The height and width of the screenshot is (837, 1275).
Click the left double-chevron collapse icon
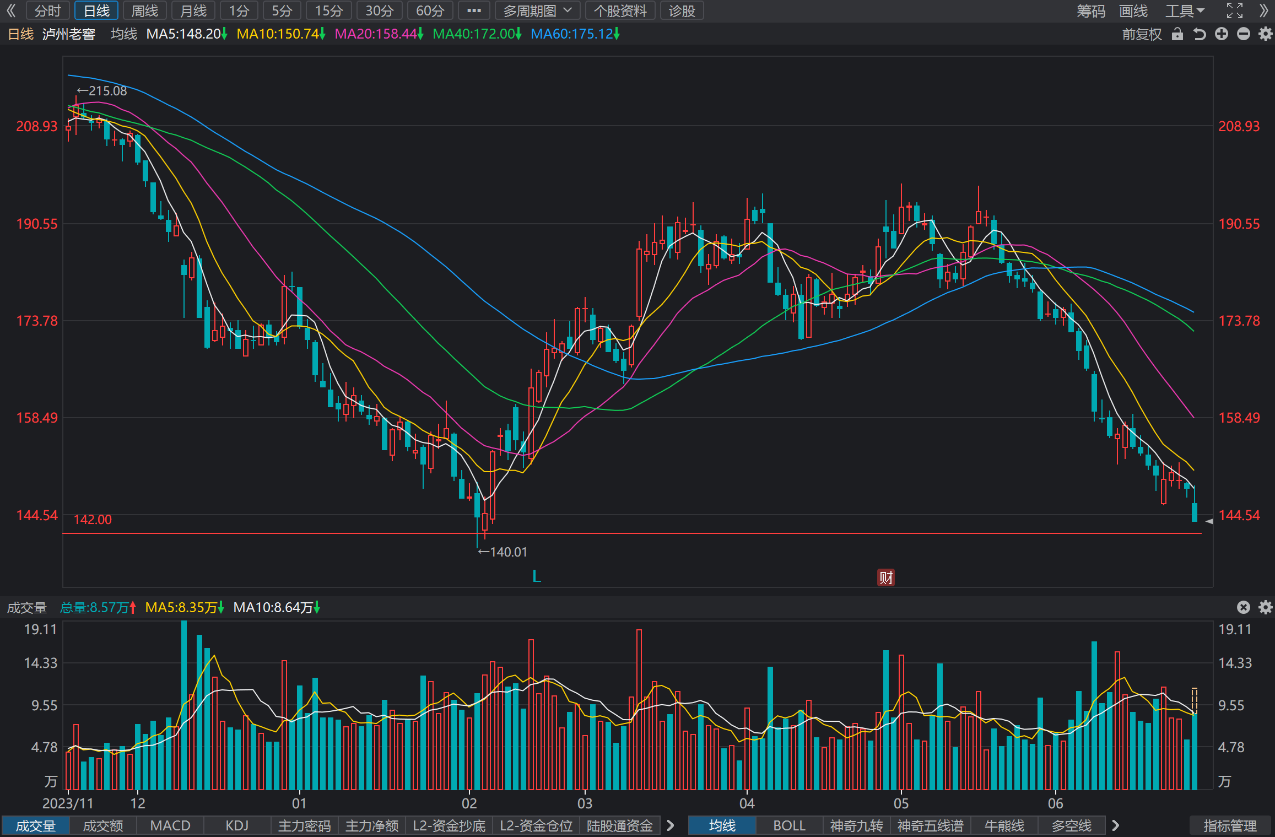[11, 10]
